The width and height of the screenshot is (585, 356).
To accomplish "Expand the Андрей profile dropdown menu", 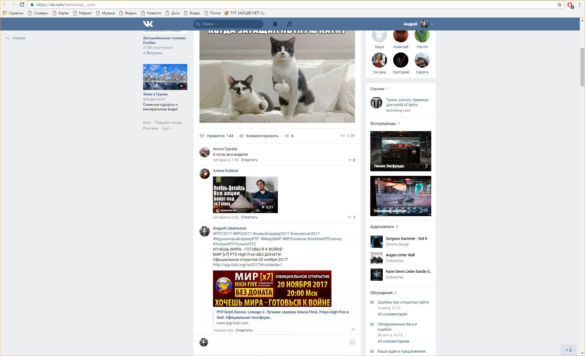I will pos(432,24).
